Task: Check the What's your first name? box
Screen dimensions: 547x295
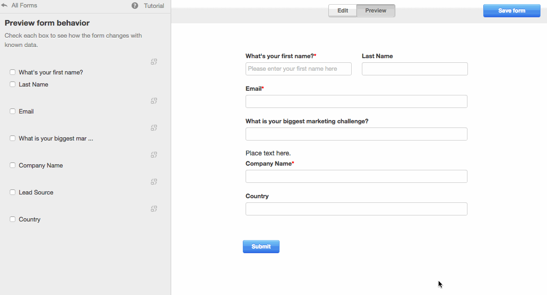Action: 13,72
